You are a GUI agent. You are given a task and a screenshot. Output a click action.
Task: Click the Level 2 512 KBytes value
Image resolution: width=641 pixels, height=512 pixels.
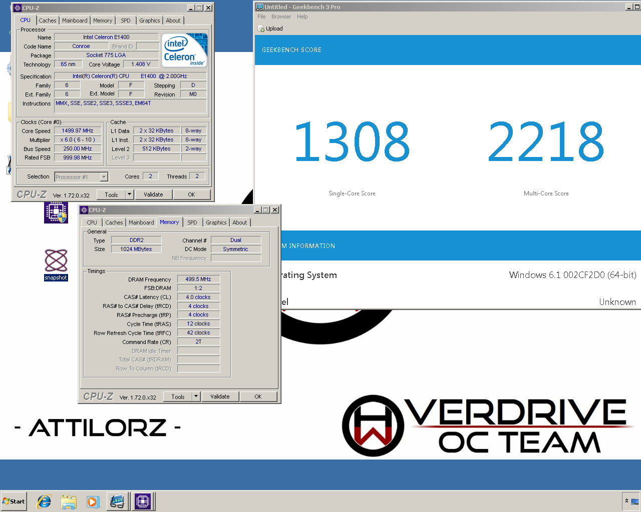[156, 149]
